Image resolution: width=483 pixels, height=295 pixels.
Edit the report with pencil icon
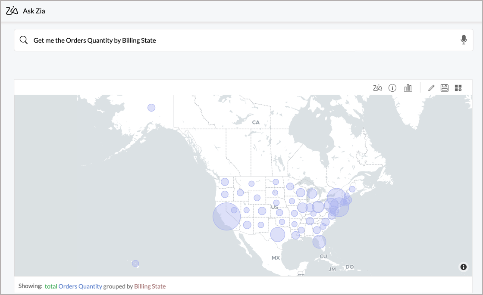(431, 88)
